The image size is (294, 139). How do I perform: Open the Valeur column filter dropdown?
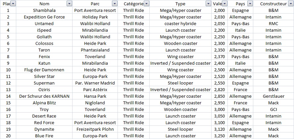click(x=224, y=4)
